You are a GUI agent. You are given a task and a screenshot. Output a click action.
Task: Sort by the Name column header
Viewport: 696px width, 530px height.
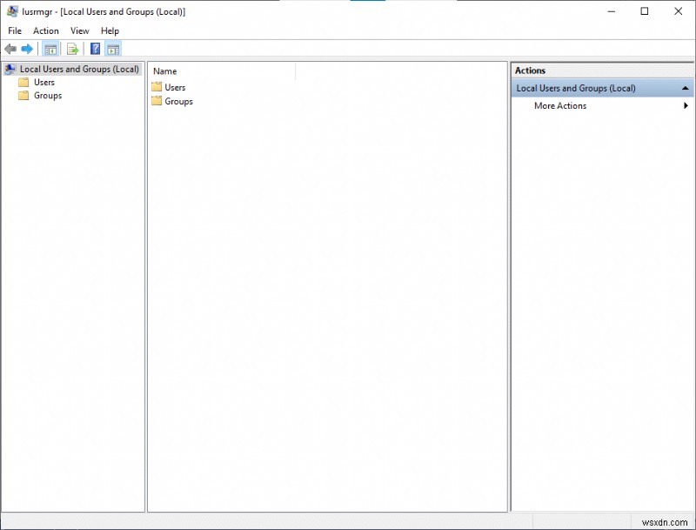(222, 71)
